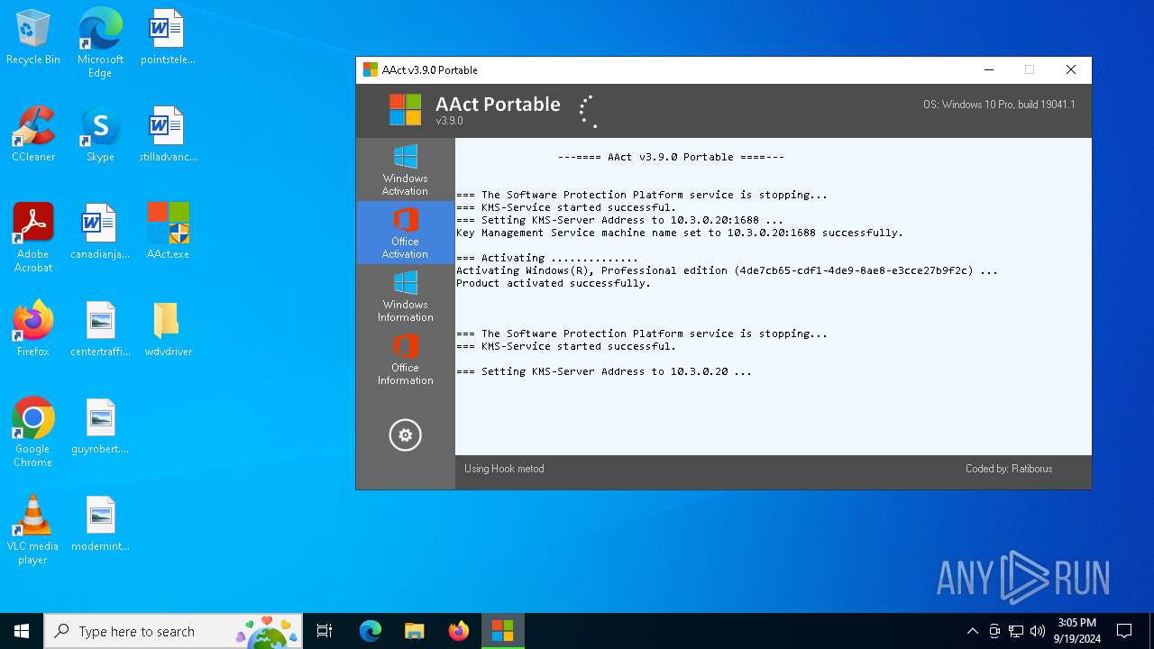
Task: Click the AAct v3.9.0 Portable log header line
Action: pos(671,157)
